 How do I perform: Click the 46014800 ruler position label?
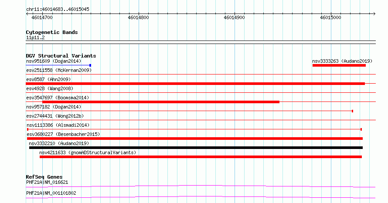tap(138, 17)
